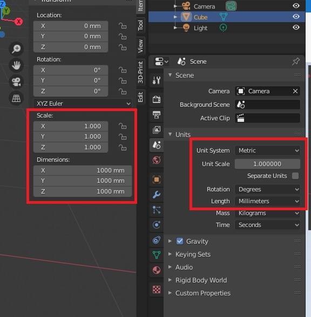The height and width of the screenshot is (317, 311).
Task: Collapse the Units panel
Action: pyautogui.click(x=183, y=134)
